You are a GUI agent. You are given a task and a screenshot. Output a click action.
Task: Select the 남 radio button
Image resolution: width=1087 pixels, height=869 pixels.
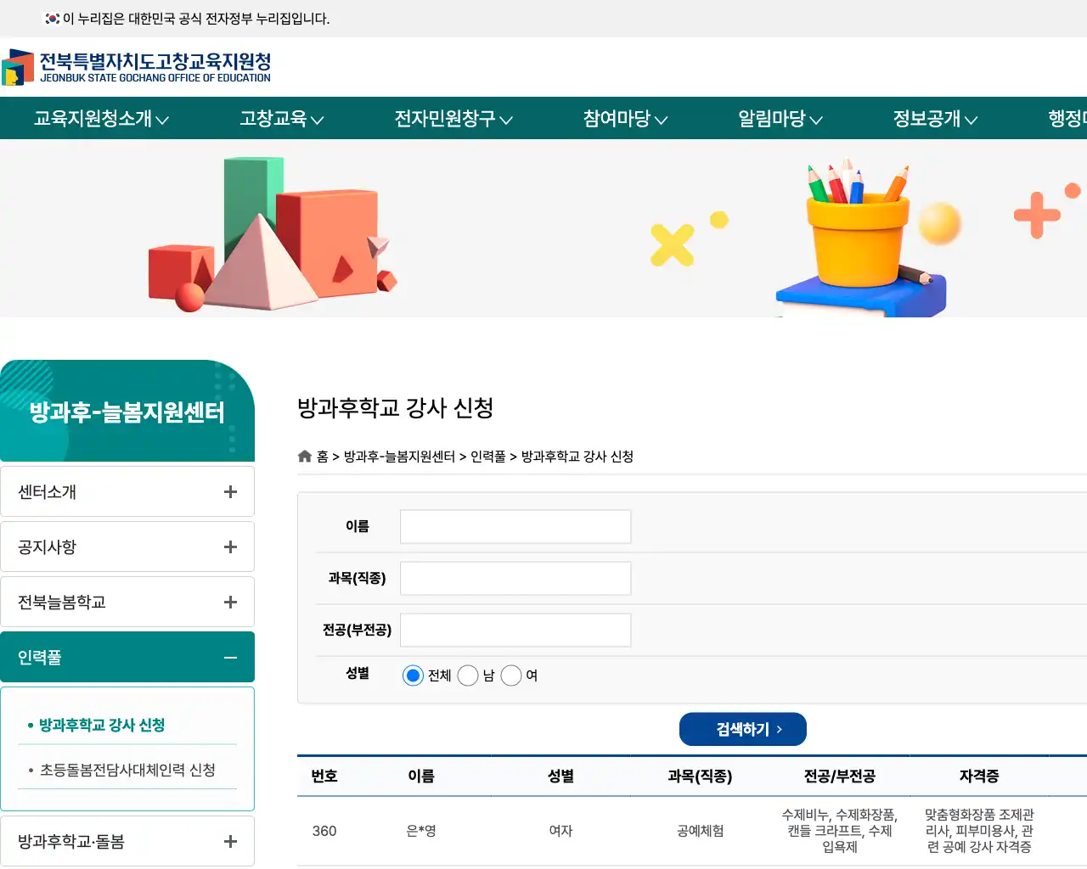click(x=468, y=675)
